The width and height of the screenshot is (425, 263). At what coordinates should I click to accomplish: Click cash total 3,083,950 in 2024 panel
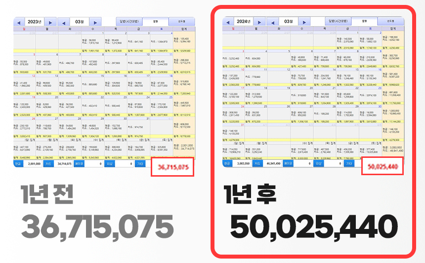pos(242,163)
